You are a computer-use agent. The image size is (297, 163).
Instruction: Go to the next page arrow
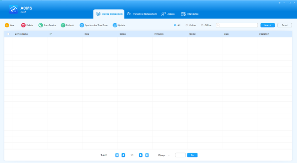[x=141, y=155]
